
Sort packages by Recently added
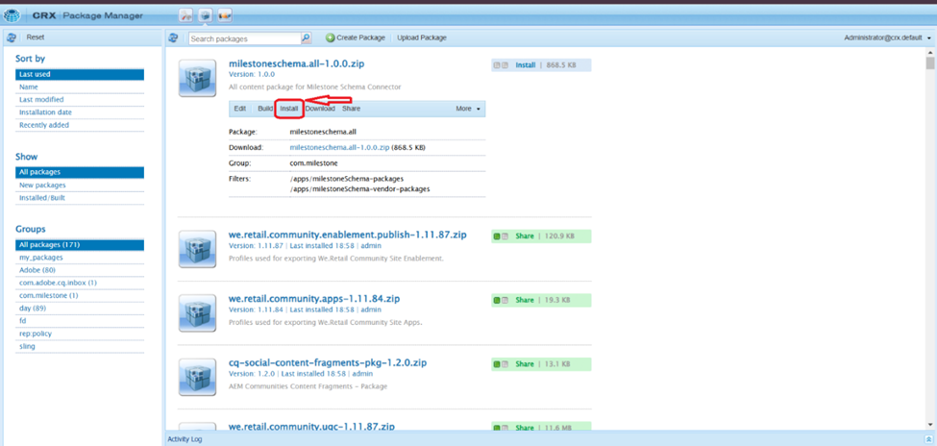pyautogui.click(x=80, y=125)
